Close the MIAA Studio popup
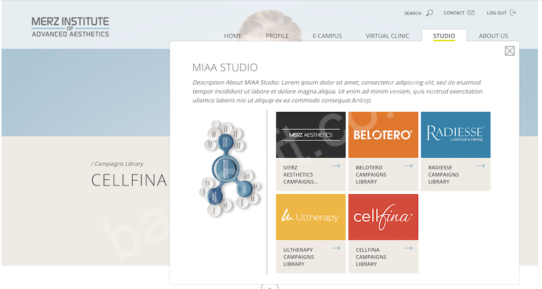 pyautogui.click(x=509, y=51)
